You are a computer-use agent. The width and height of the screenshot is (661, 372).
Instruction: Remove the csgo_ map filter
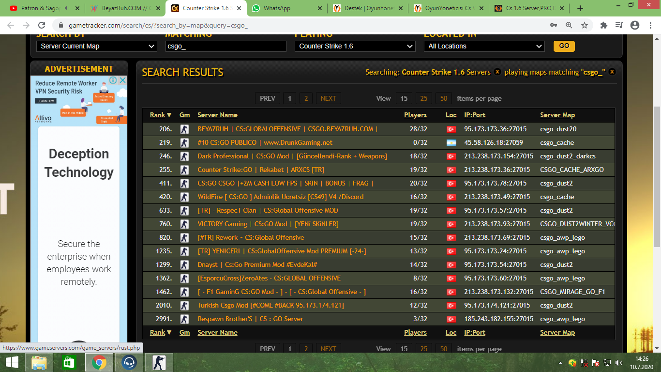coord(612,72)
